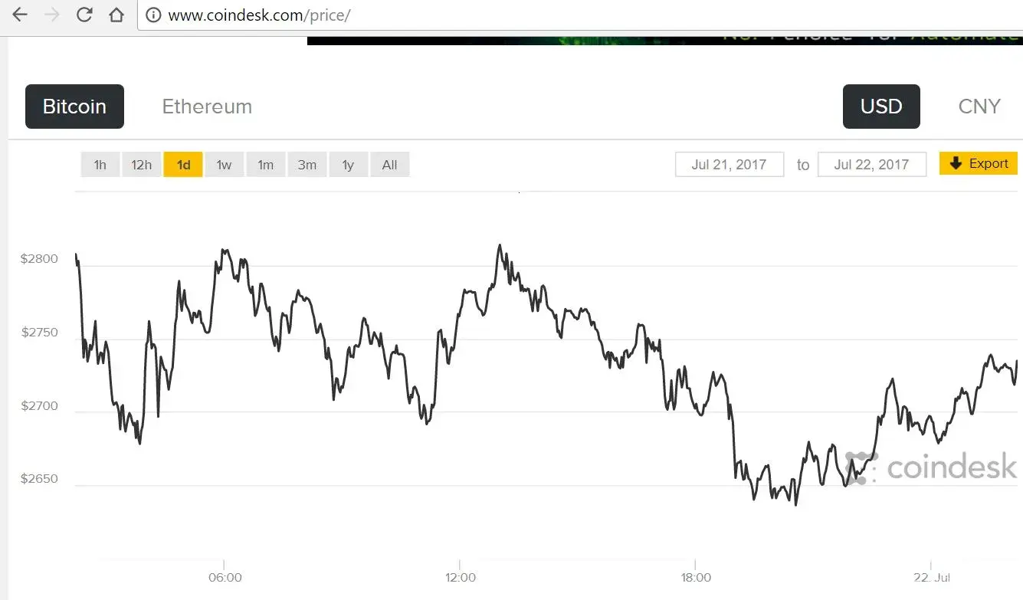Image resolution: width=1023 pixels, height=600 pixels.
Task: Select the 1d time range
Action: pyautogui.click(x=183, y=165)
